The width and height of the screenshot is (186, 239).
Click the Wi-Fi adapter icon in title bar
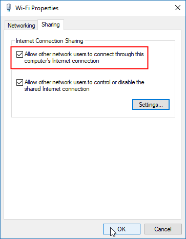[x=9, y=8]
